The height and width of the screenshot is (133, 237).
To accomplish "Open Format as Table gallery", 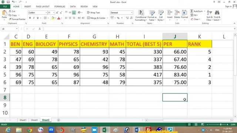I will pos(152,16).
